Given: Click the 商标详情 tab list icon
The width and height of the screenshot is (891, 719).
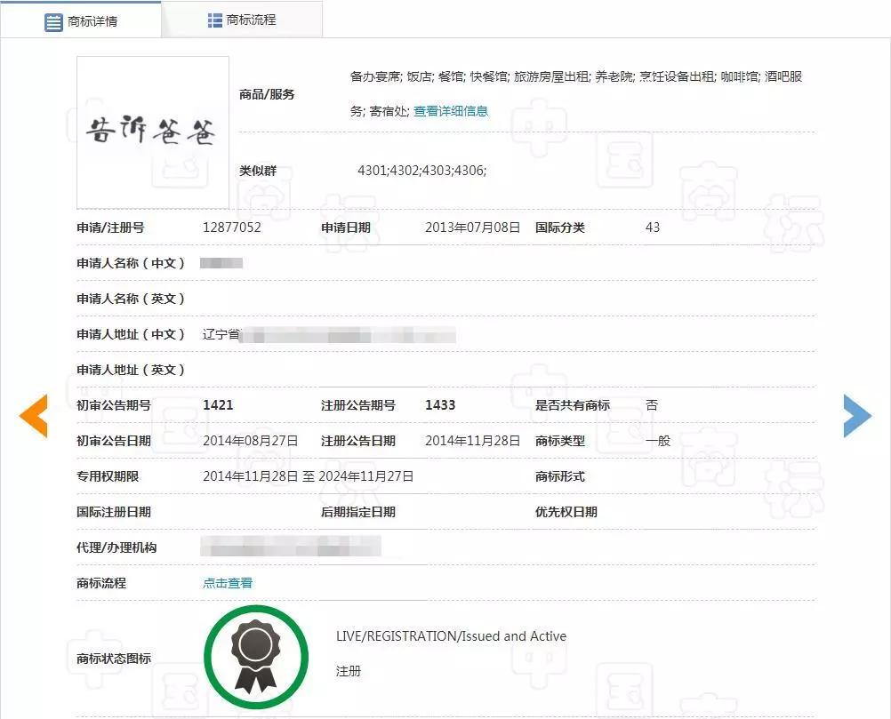Looking at the screenshot, I should [53, 21].
